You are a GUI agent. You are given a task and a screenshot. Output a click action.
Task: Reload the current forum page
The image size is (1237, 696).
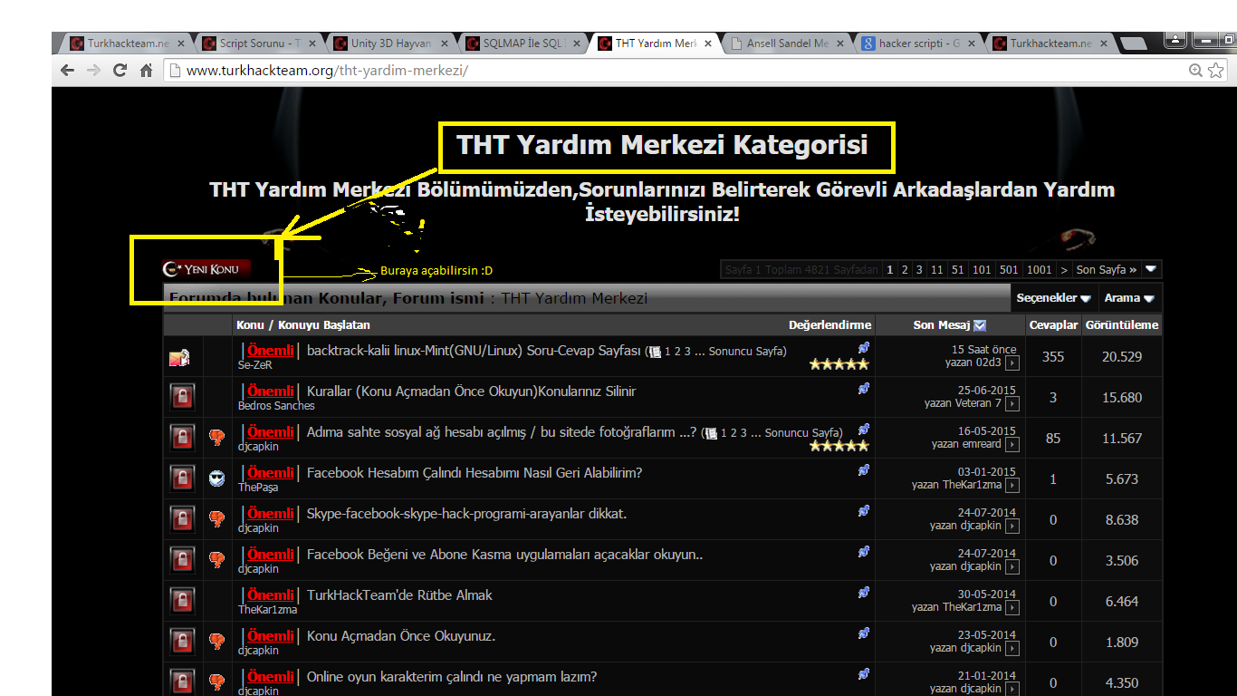120,71
